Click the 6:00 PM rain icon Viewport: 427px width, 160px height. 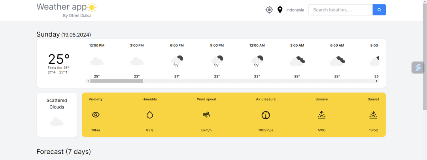click(x=177, y=61)
